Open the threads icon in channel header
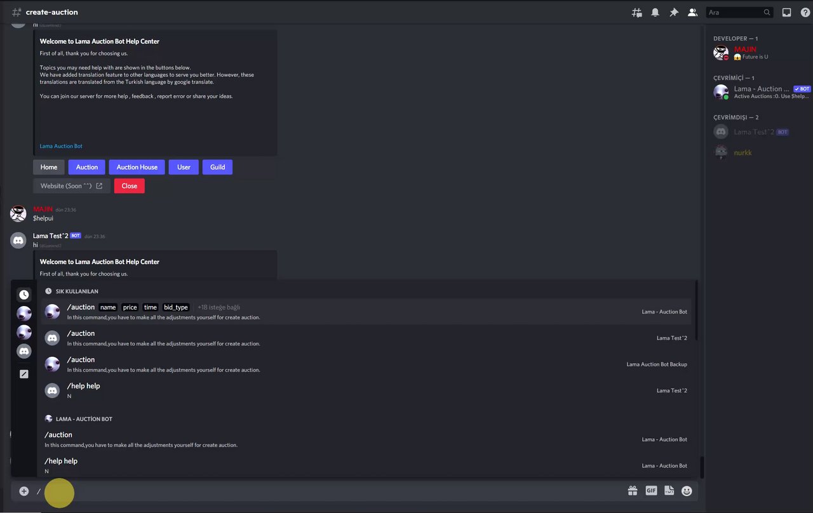Screen dimensions: 813x513 click(x=636, y=12)
